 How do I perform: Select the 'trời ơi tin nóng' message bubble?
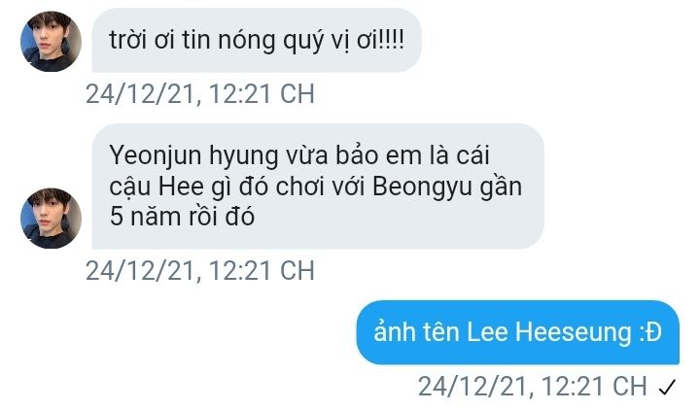click(257, 40)
